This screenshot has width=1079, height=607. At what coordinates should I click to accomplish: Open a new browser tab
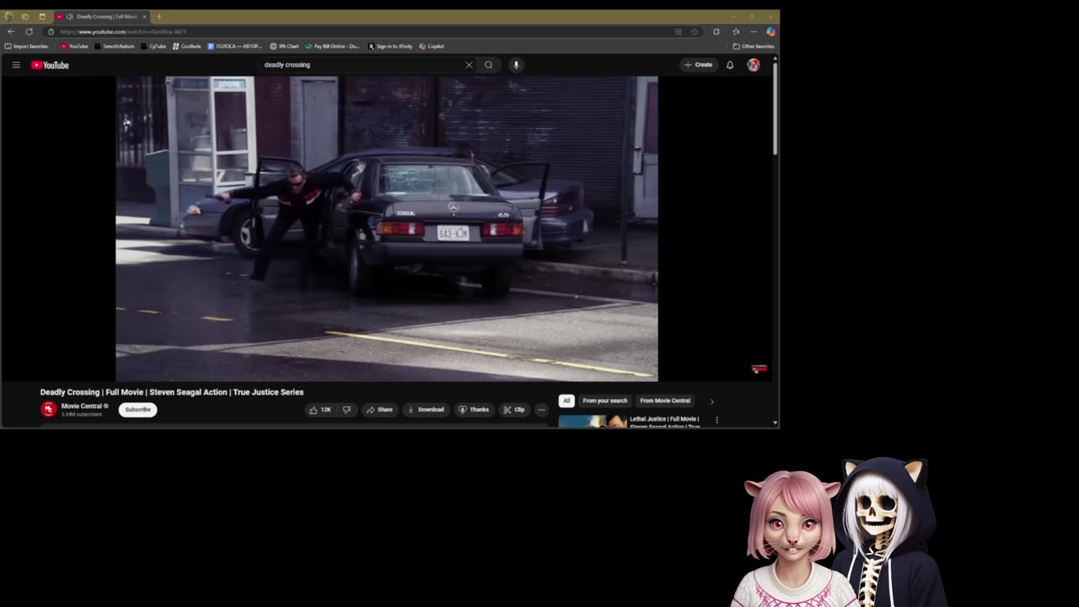point(158,16)
